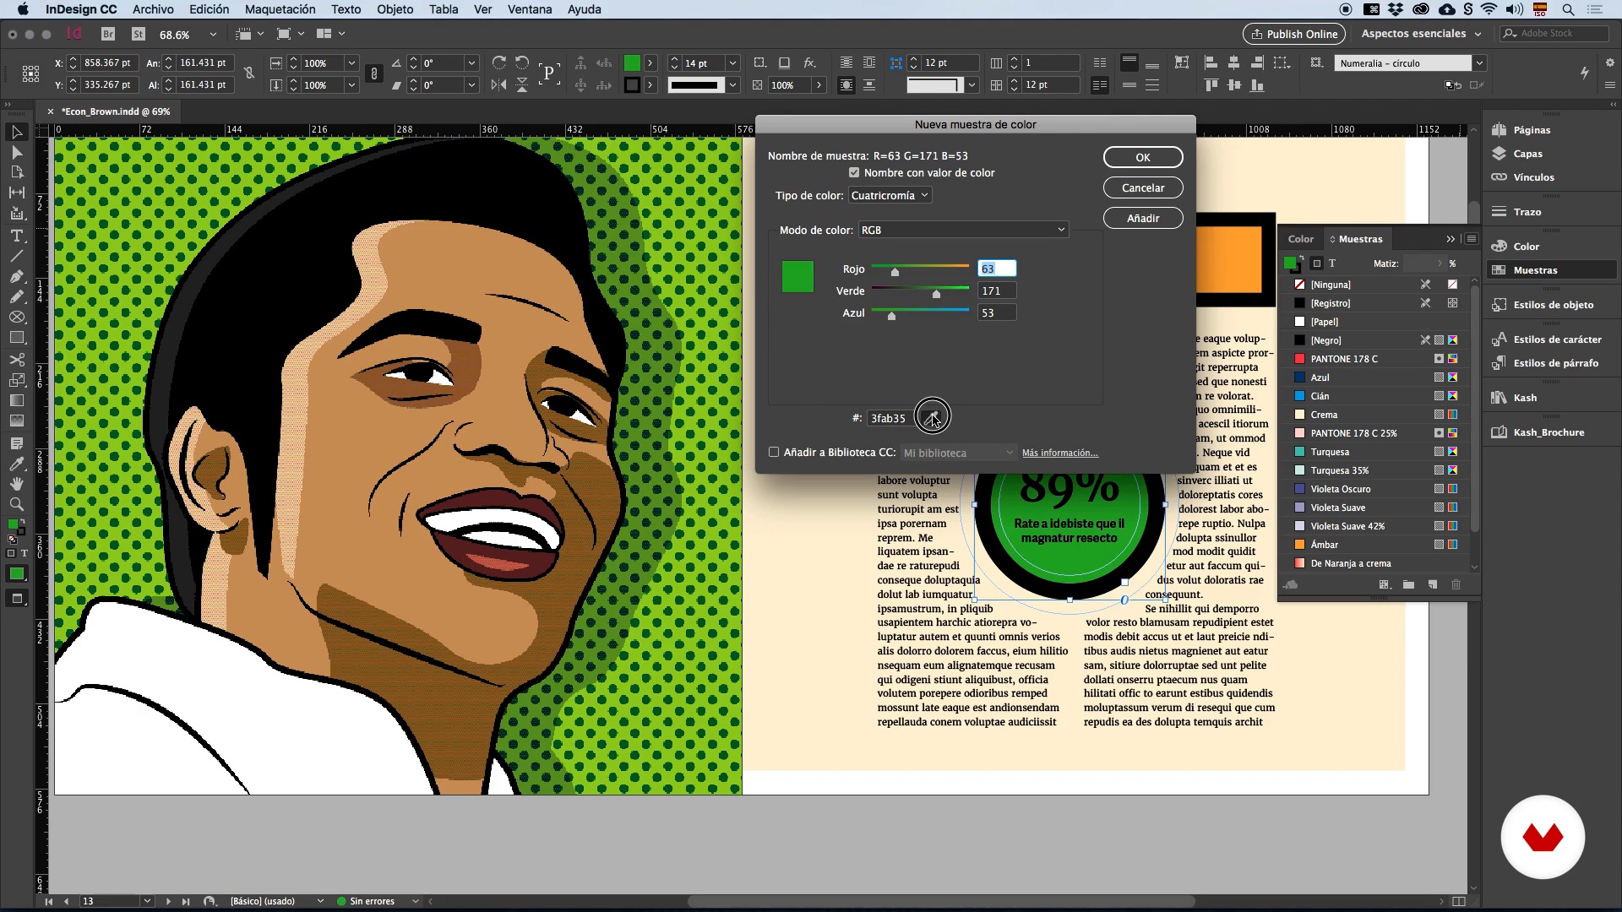1622x912 pixels.
Task: Open Adobe Bridge via Br icon
Action: tap(108, 34)
